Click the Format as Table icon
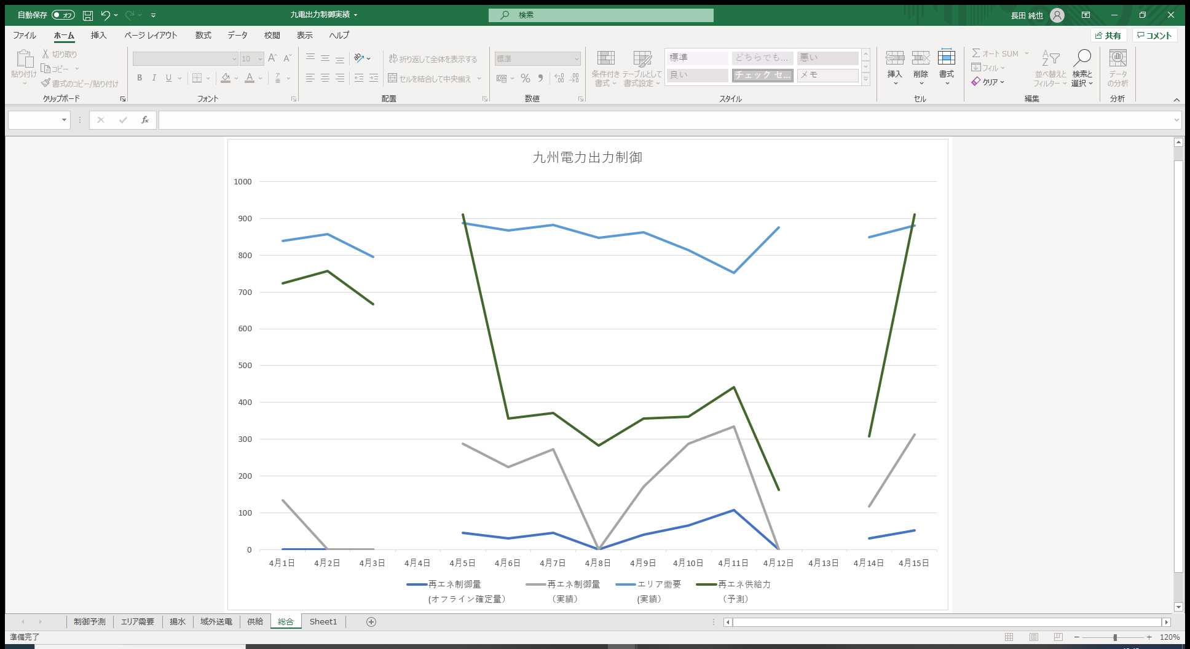The image size is (1190, 649). (642, 58)
